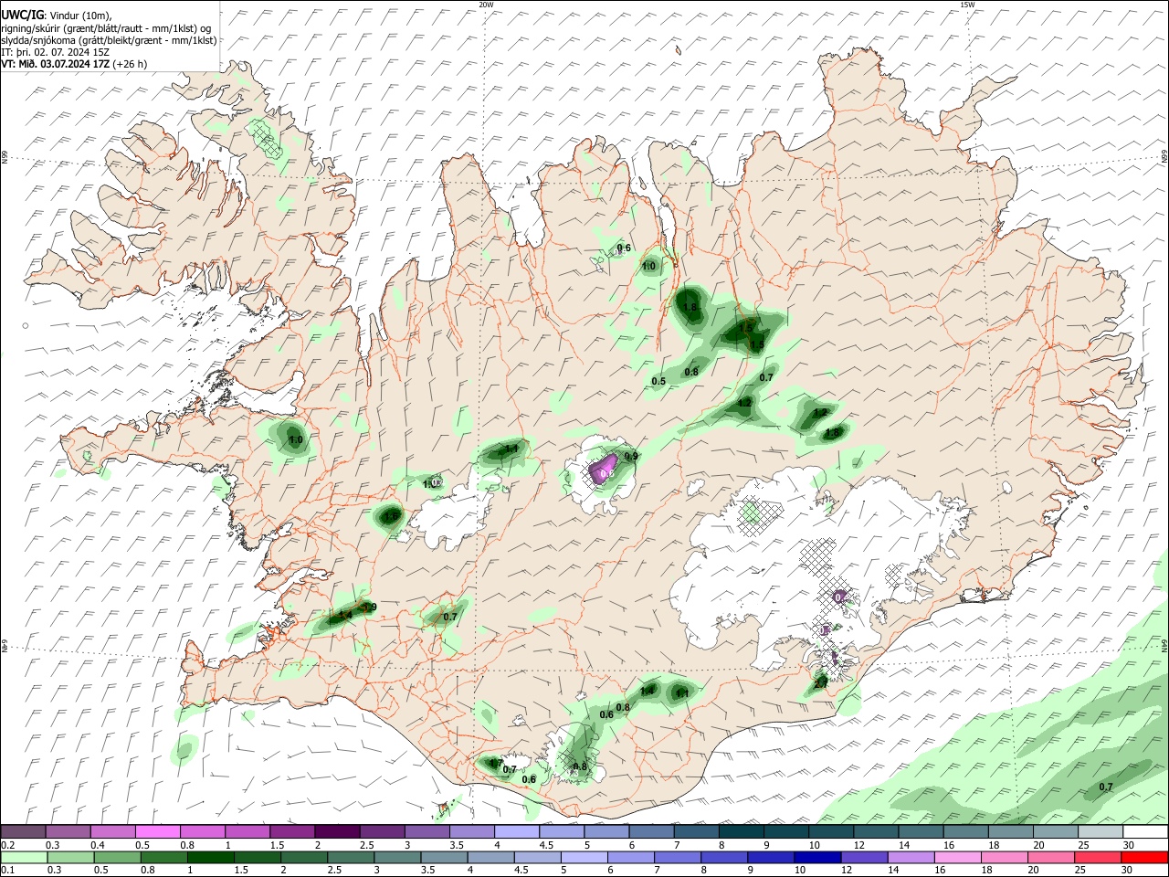Click the top-row slate blue swatch starting at 6
The height and width of the screenshot is (877, 1169).
[651, 832]
